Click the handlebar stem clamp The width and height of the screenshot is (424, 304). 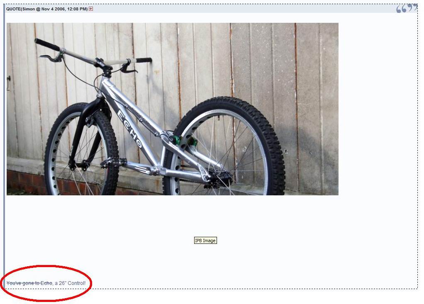(100, 63)
